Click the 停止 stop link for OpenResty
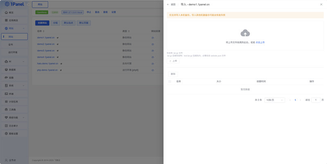The width and height of the screenshot is (327, 164). tap(89, 12)
